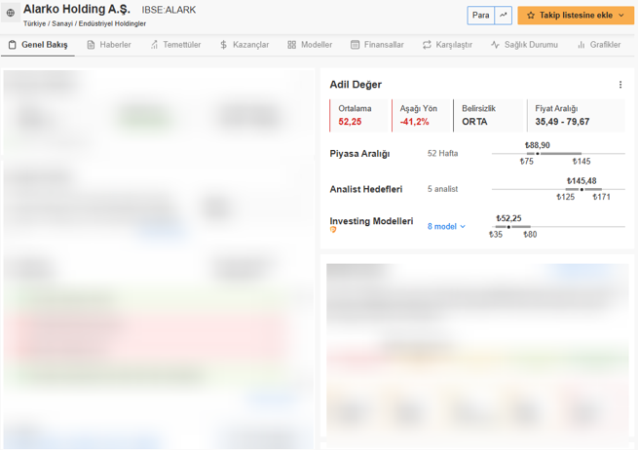The height and width of the screenshot is (450, 638).
Task: Click the Endüstriyel Holdingler breadcrumb link
Action: (112, 23)
